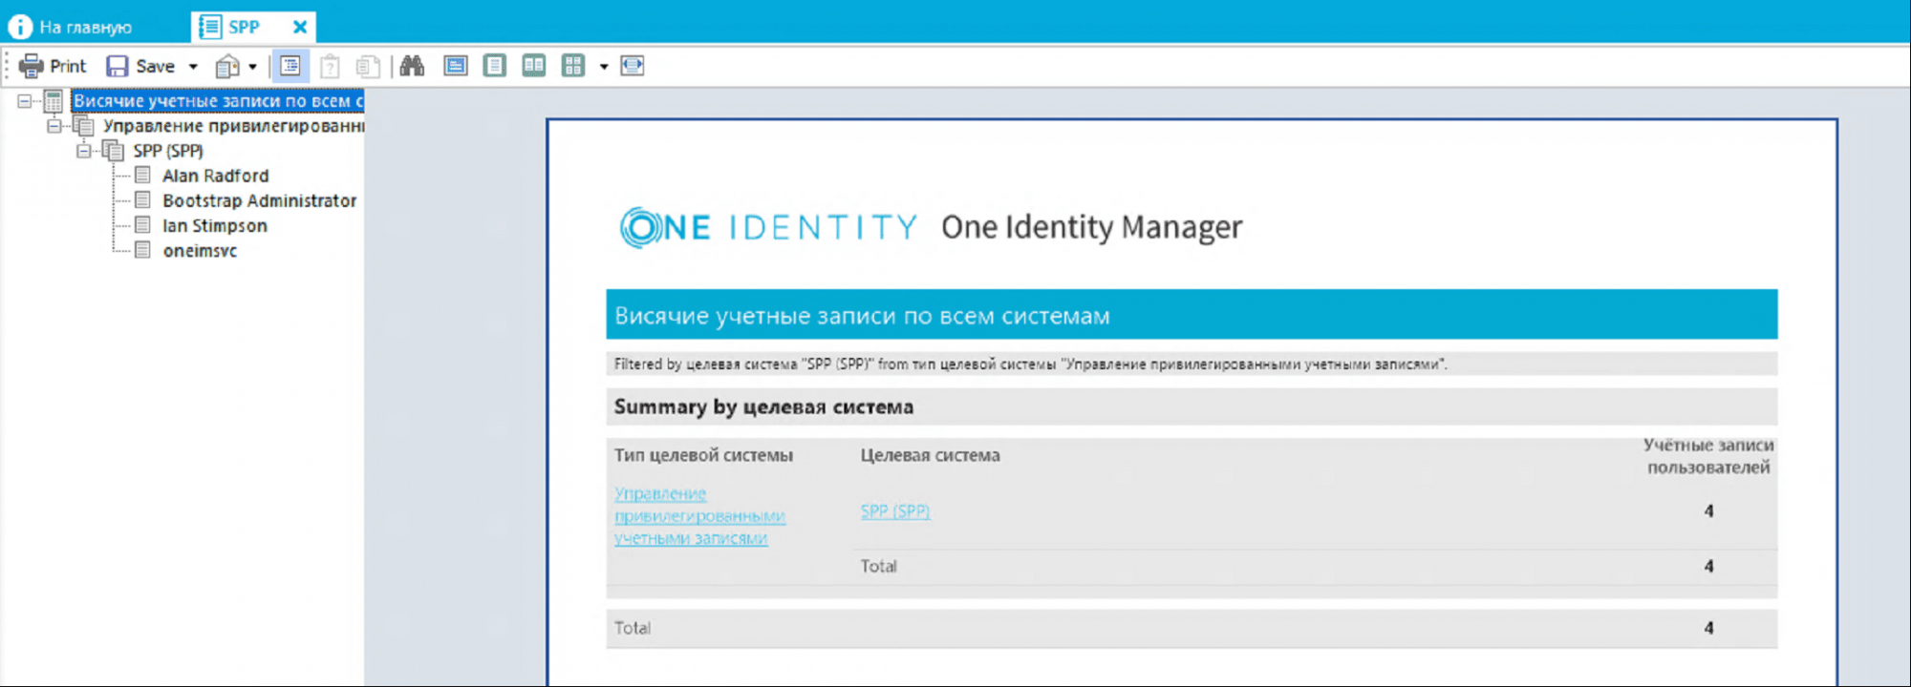Open Find with the binoculars icon
This screenshot has height=687, width=1911.
tap(412, 66)
